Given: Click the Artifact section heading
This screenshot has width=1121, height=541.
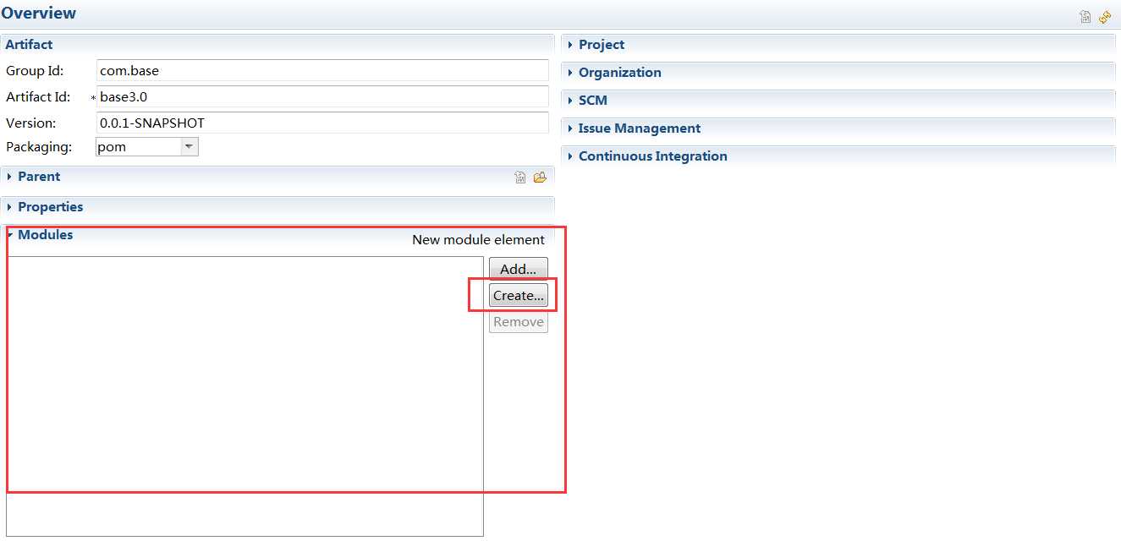Looking at the screenshot, I should pyautogui.click(x=29, y=45).
